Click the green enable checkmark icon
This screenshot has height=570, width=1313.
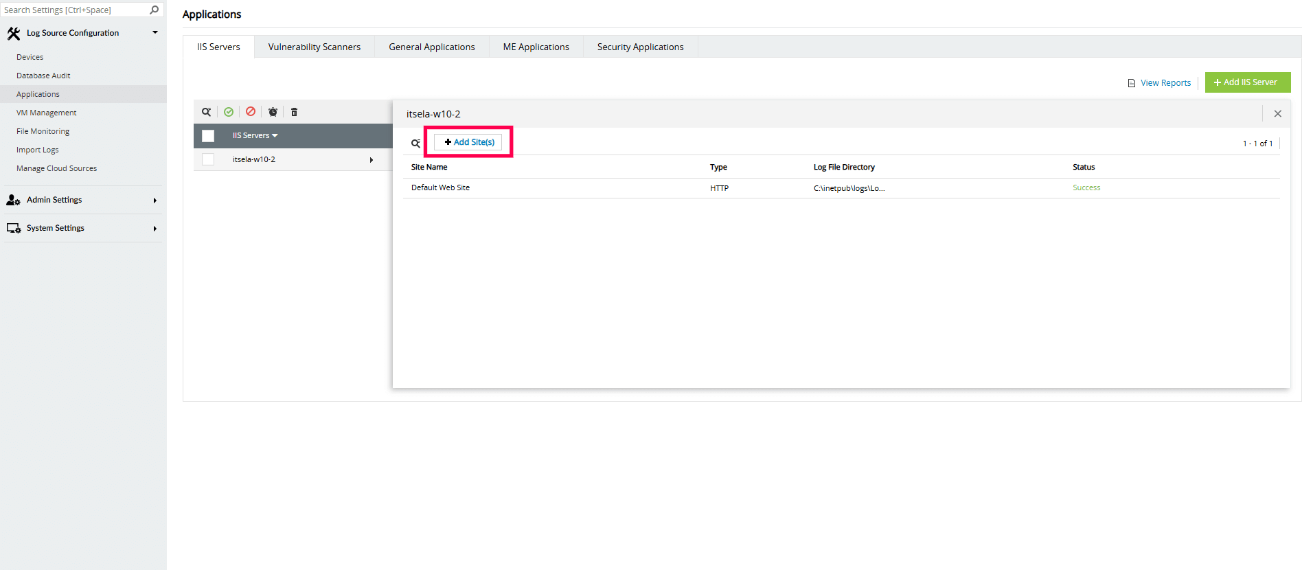229,112
